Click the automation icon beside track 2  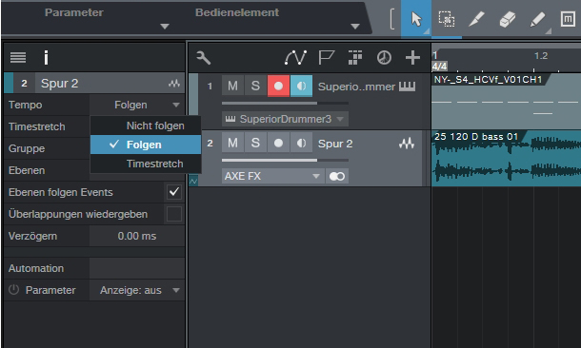point(193,181)
